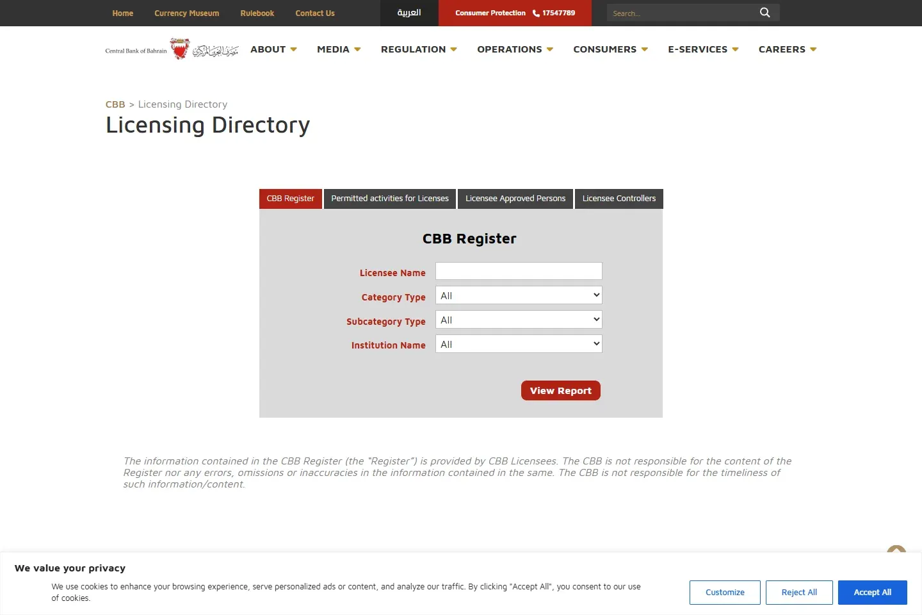
Task: Click the We value your privacy heading
Action: (70, 568)
